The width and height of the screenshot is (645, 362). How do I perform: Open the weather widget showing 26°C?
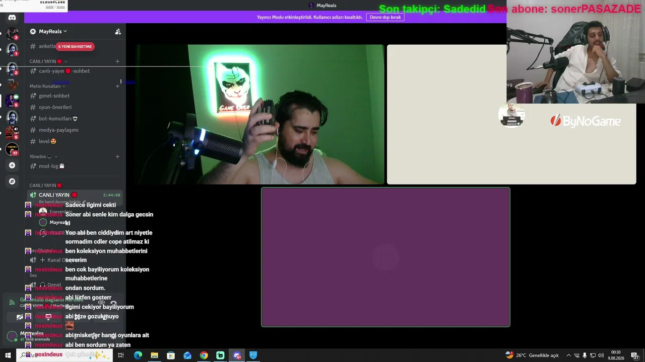coord(532,355)
